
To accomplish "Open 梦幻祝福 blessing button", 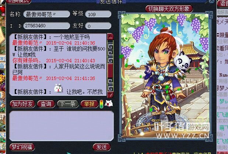I will tap(22, 147).
